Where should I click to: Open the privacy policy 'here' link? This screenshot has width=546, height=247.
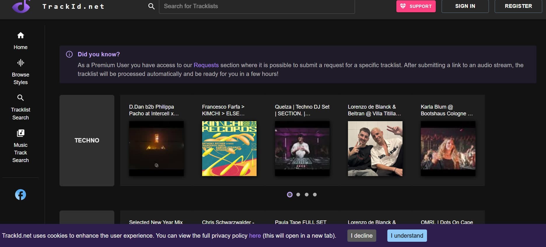coord(255,236)
